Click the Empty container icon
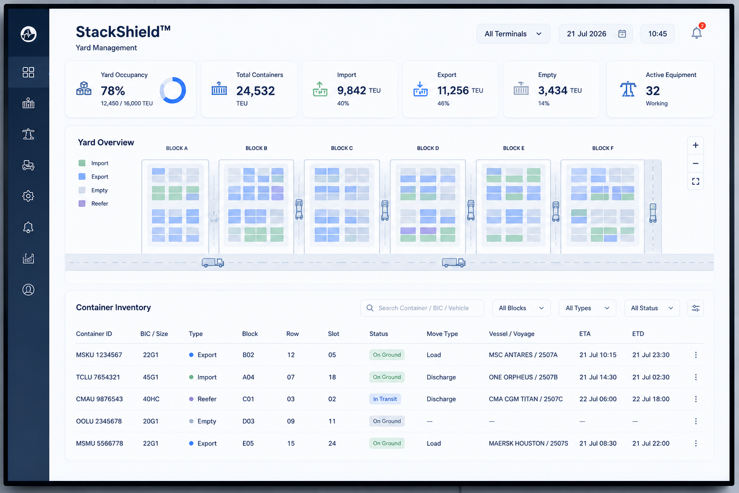 point(521,88)
